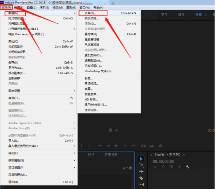Image resolution: width=215 pixels, height=189 pixels.
Task: Click the Play button in monitor
Action: coord(116,146)
